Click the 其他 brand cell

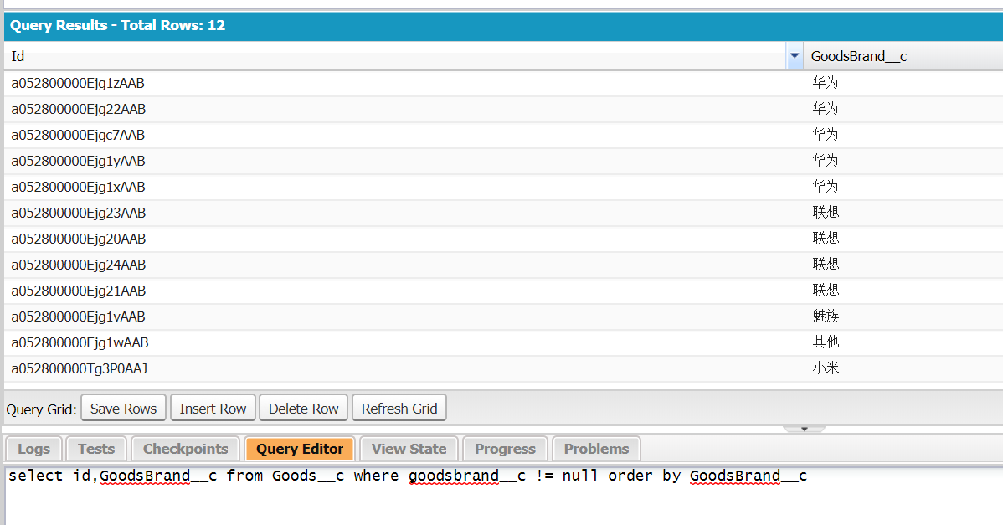[x=903, y=342]
